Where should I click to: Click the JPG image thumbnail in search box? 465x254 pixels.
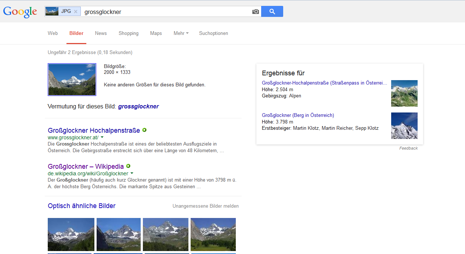52,11
